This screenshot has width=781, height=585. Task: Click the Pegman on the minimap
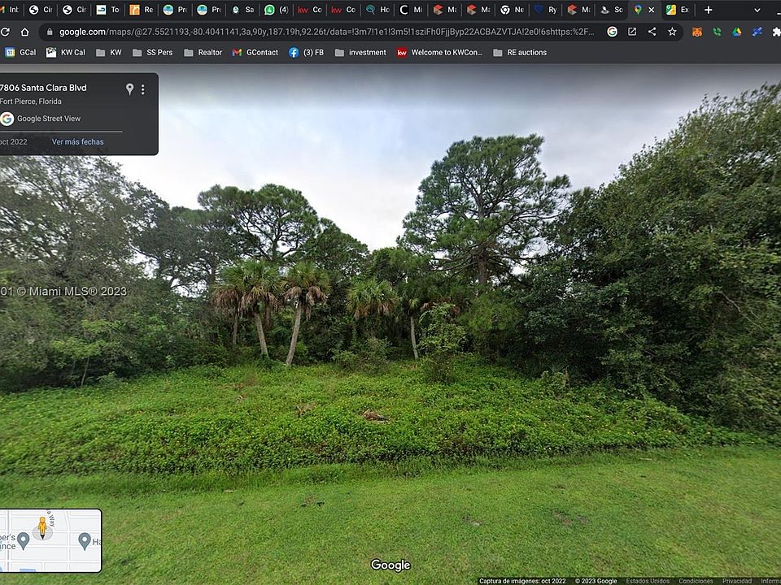[x=42, y=527]
